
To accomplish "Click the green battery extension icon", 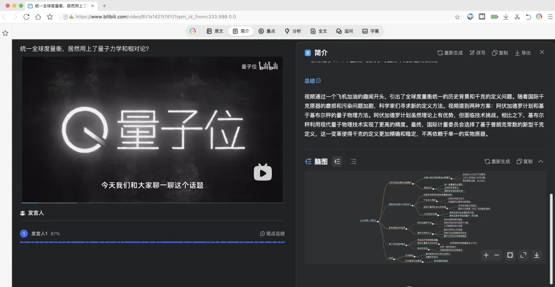I will [494, 16].
